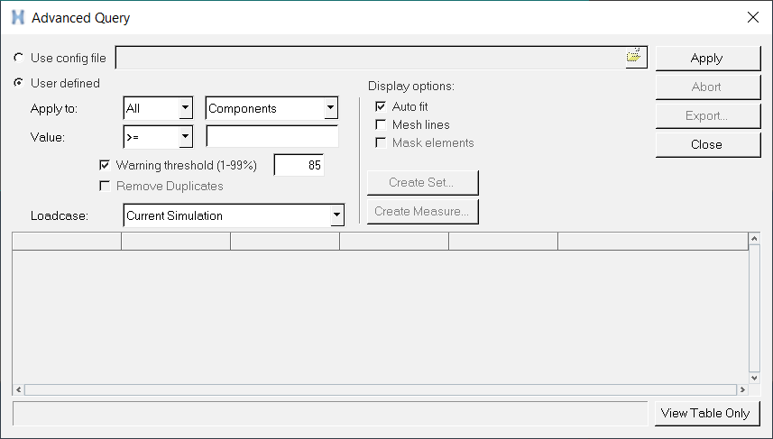Image resolution: width=773 pixels, height=439 pixels.
Task: Click the table vertical scrollbar up arrow
Action: (x=754, y=239)
